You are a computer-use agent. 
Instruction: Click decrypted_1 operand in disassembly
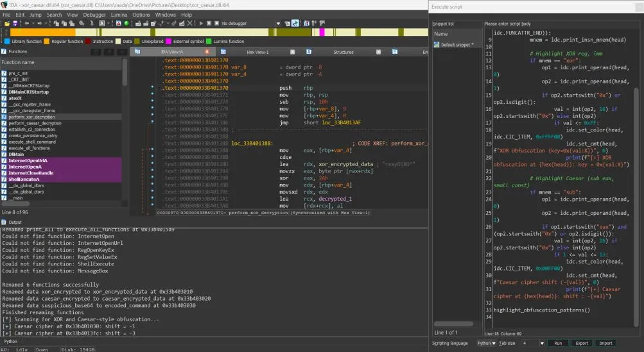tap(335, 199)
